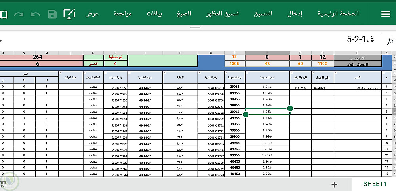396x191 pixels.
Task: Open the تنسيق المظهر tab
Action: click(x=223, y=13)
